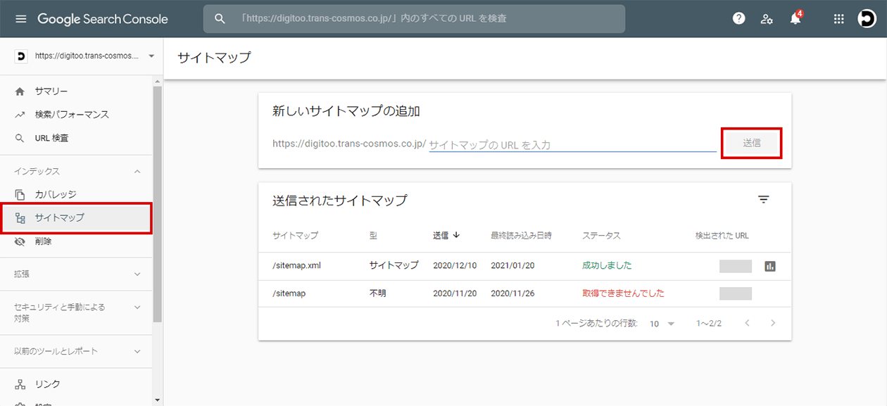Click the search magnifier icon in URL inspection bar
This screenshot has width=887, height=406.
[x=220, y=19]
